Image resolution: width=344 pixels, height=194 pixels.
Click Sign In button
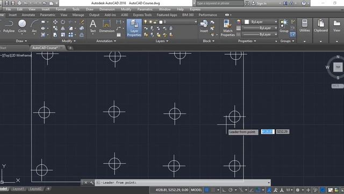click(x=259, y=3)
